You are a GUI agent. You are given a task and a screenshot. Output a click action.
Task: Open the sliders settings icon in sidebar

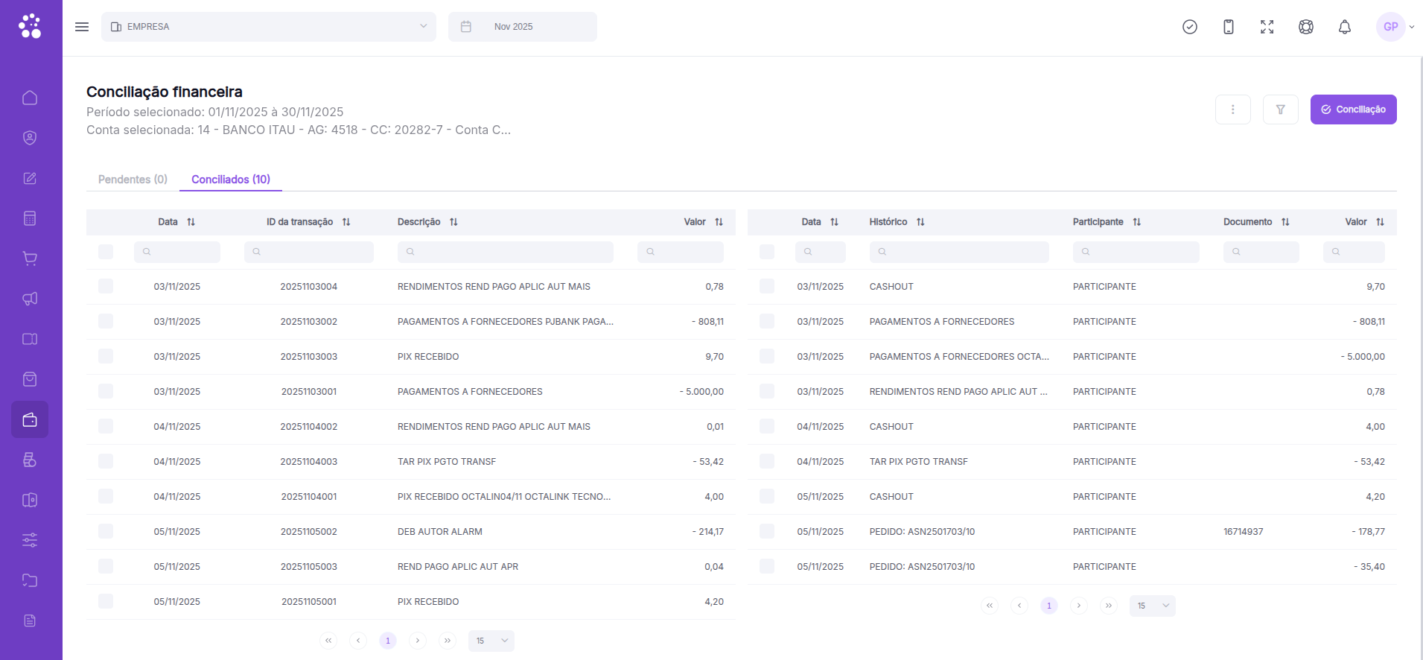30,540
